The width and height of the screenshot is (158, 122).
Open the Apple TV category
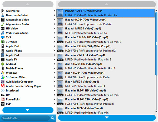pyautogui.click(x=12, y=59)
